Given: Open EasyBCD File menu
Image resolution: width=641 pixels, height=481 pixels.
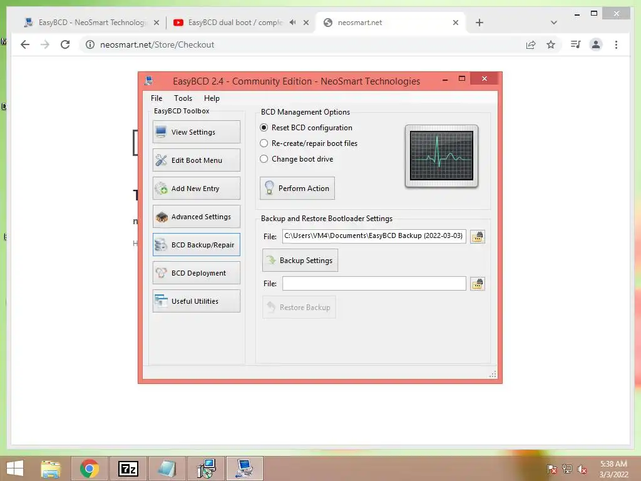Looking at the screenshot, I should [156, 98].
